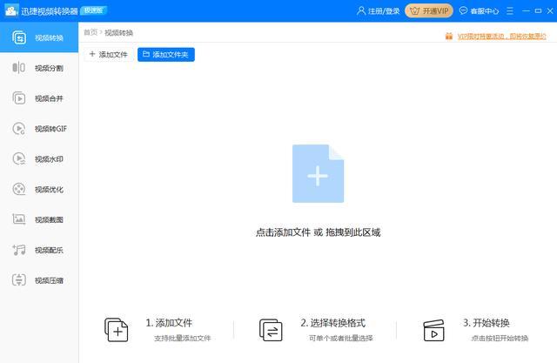Click the 视频转换 breadcrumb text

(118, 33)
